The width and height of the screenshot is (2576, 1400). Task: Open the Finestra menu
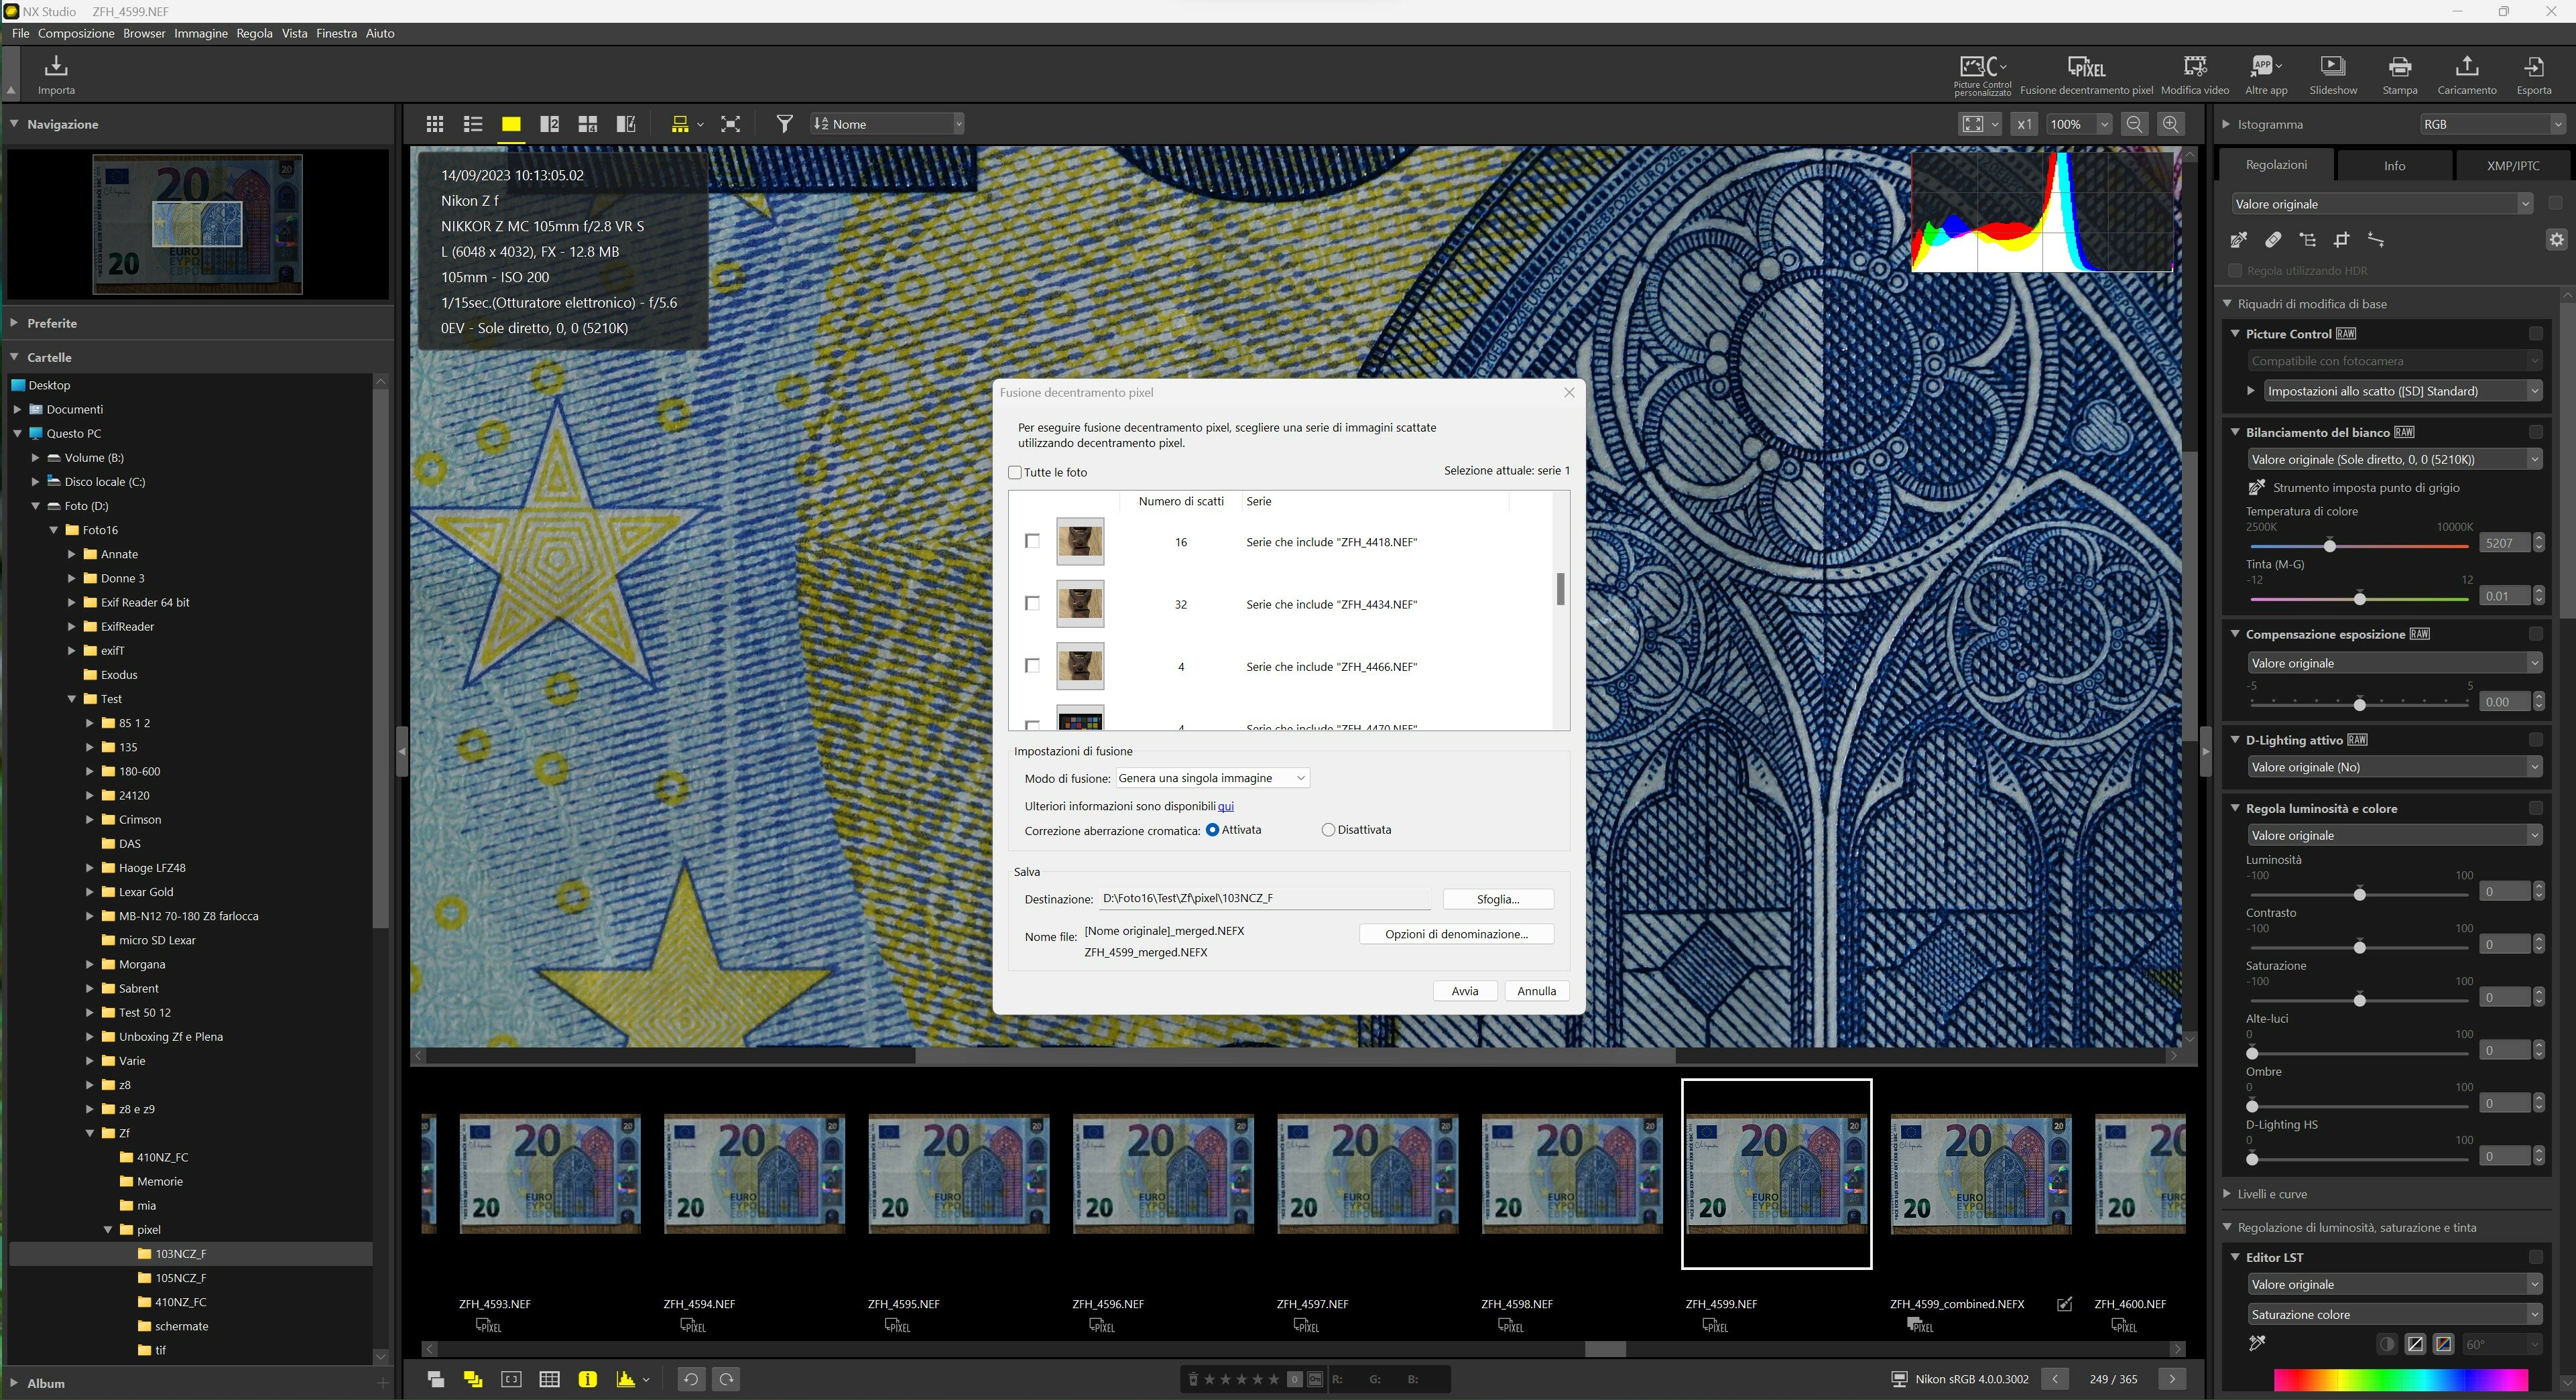pos(336,33)
